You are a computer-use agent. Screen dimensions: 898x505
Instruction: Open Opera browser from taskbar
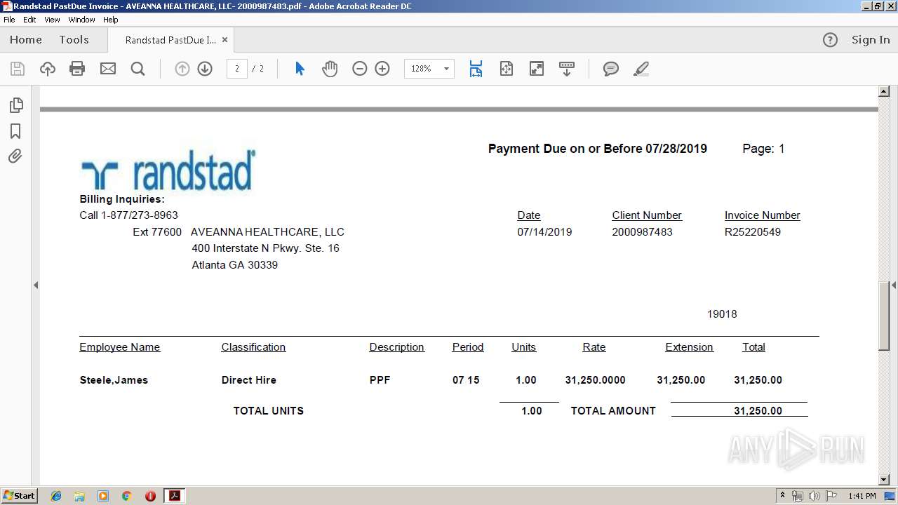click(x=150, y=496)
